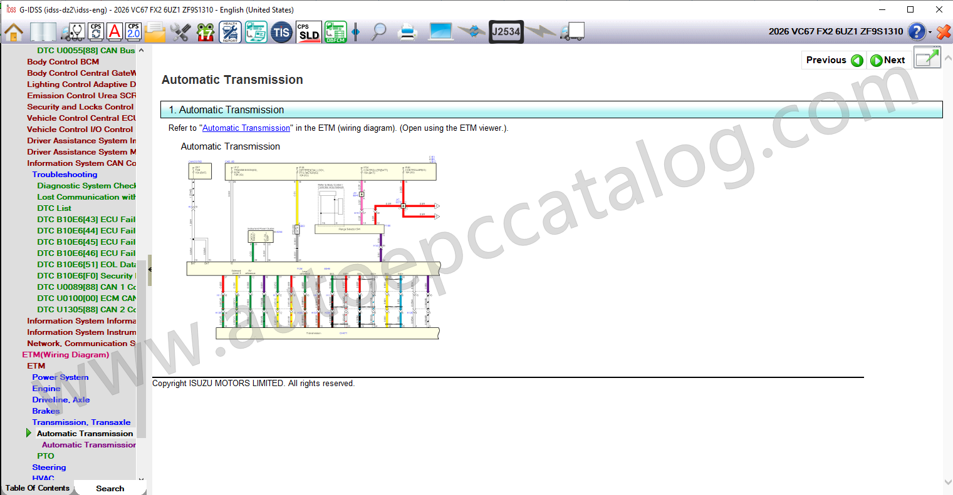Viewport: 953px width, 495px height.
Task: Open the yellow folder icon
Action: tap(155, 32)
